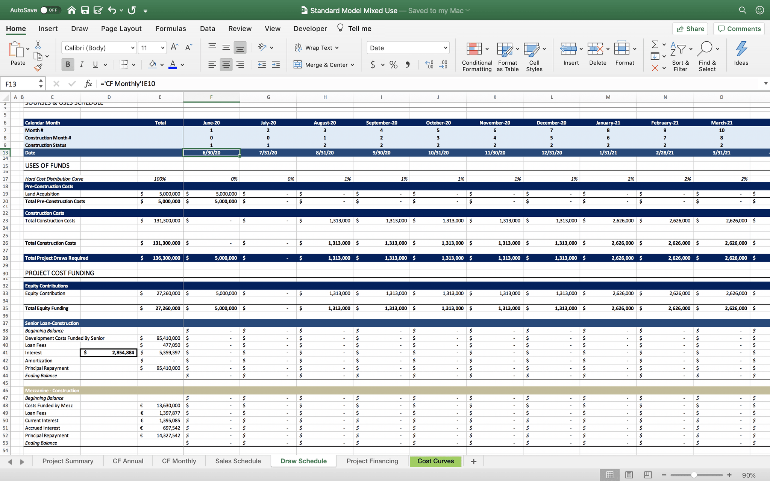The height and width of the screenshot is (481, 770).
Task: Click the Cut scissors icon
Action: (38, 45)
